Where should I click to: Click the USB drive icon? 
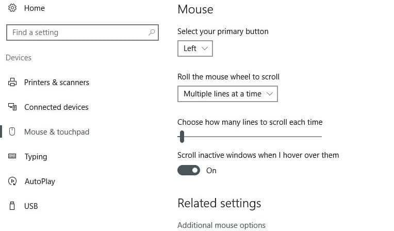click(13, 206)
